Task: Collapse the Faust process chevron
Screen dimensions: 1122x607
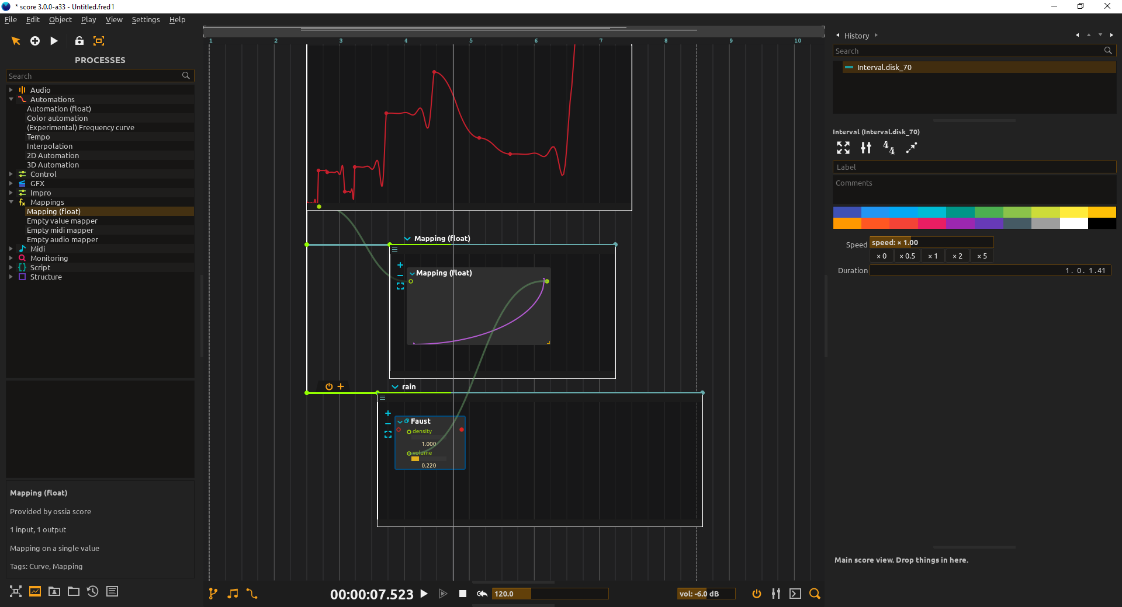Action: [400, 421]
